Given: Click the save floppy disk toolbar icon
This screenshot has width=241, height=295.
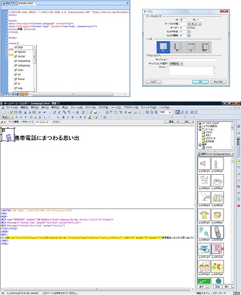Looking at the screenshot, I should 16,112.
